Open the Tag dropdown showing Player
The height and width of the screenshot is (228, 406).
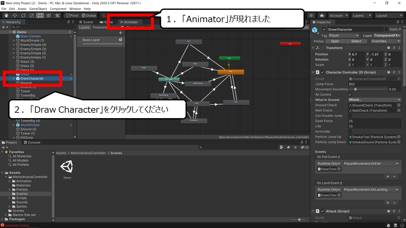click(x=344, y=36)
